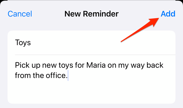Click the New Reminder heading
Viewport: 183px width, 108px height.
click(x=91, y=14)
